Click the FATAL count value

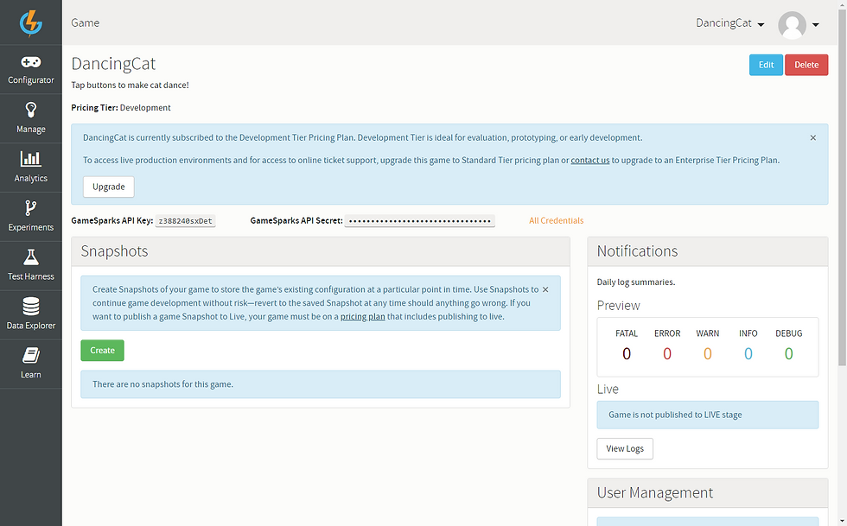627,354
